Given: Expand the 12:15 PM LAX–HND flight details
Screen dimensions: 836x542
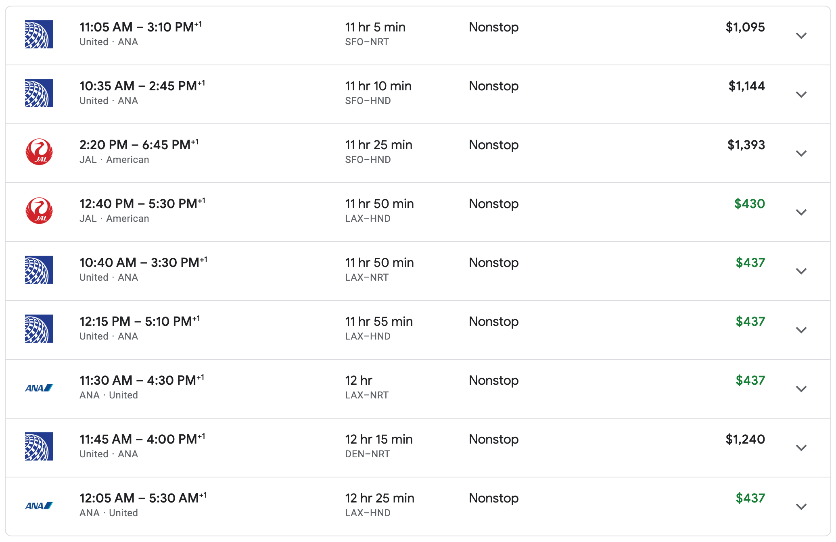Looking at the screenshot, I should [801, 330].
